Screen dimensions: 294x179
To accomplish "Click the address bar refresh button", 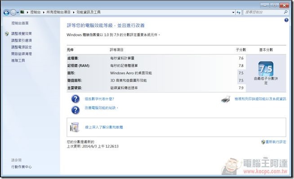I will [x=238, y=13].
